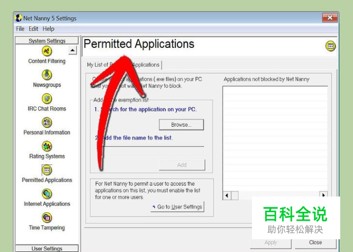Click the Content Filtering label
The height and width of the screenshot is (252, 353).
(x=47, y=61)
